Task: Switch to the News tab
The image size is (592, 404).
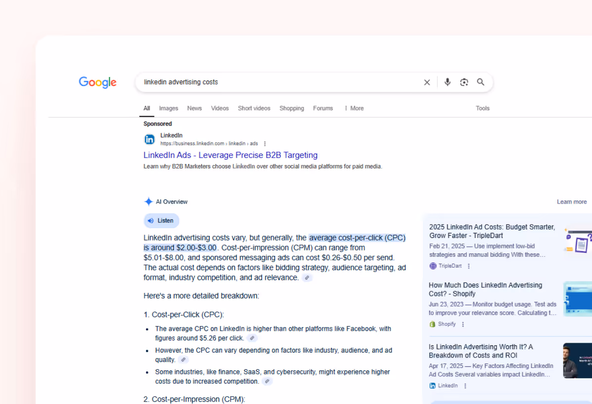Action: click(195, 108)
